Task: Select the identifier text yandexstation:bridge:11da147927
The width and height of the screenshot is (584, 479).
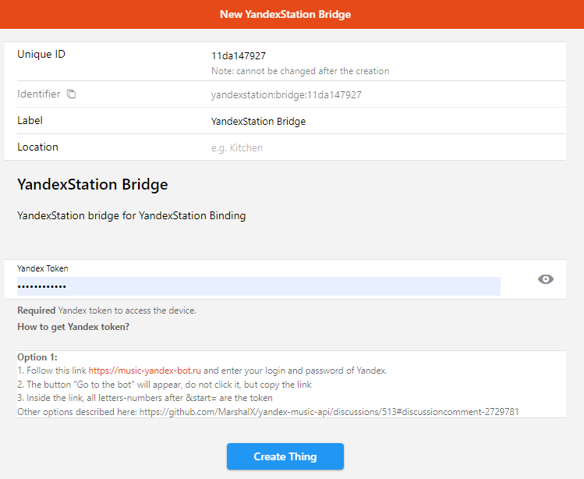Action: click(286, 95)
